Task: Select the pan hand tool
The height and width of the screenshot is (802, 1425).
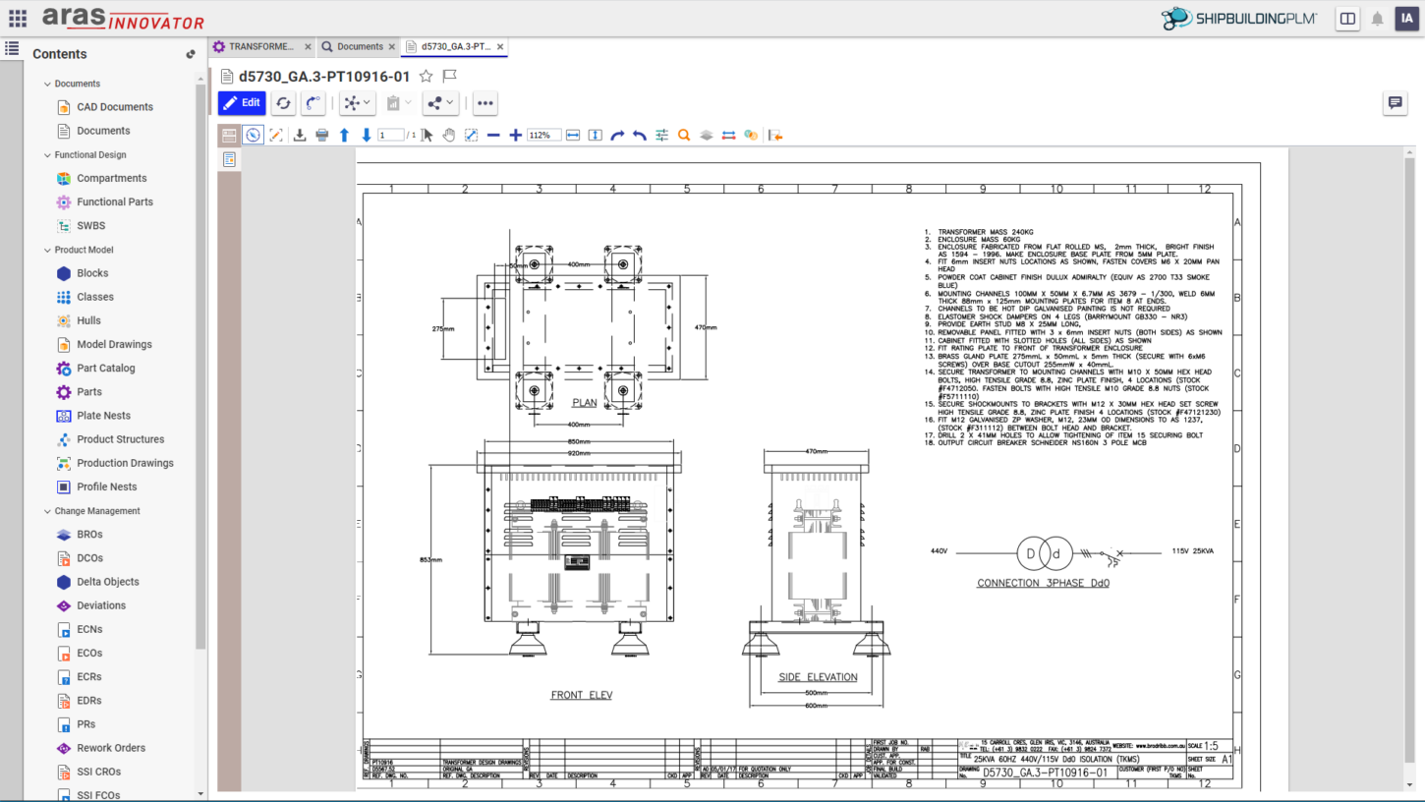Action: (449, 135)
